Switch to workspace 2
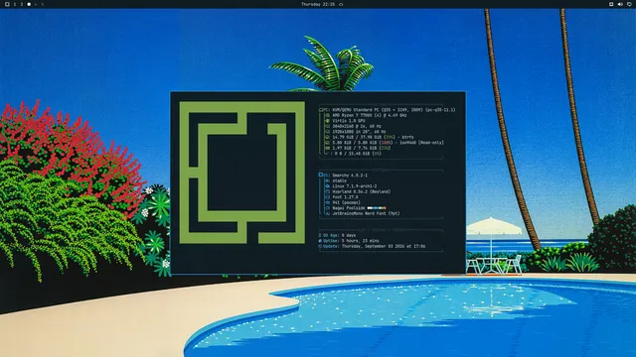Image resolution: width=636 pixels, height=357 pixels. 22,4
